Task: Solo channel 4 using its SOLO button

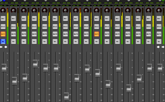Action: (x=34, y=26)
